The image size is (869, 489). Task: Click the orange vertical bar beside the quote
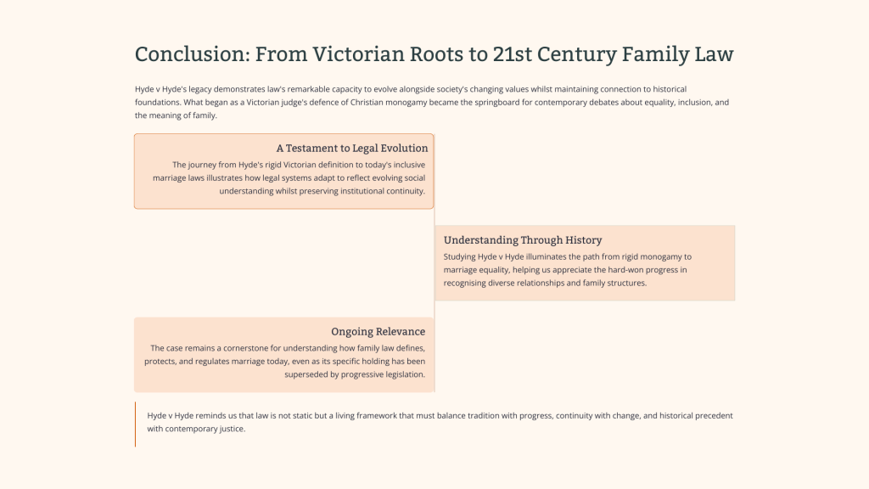coord(135,424)
